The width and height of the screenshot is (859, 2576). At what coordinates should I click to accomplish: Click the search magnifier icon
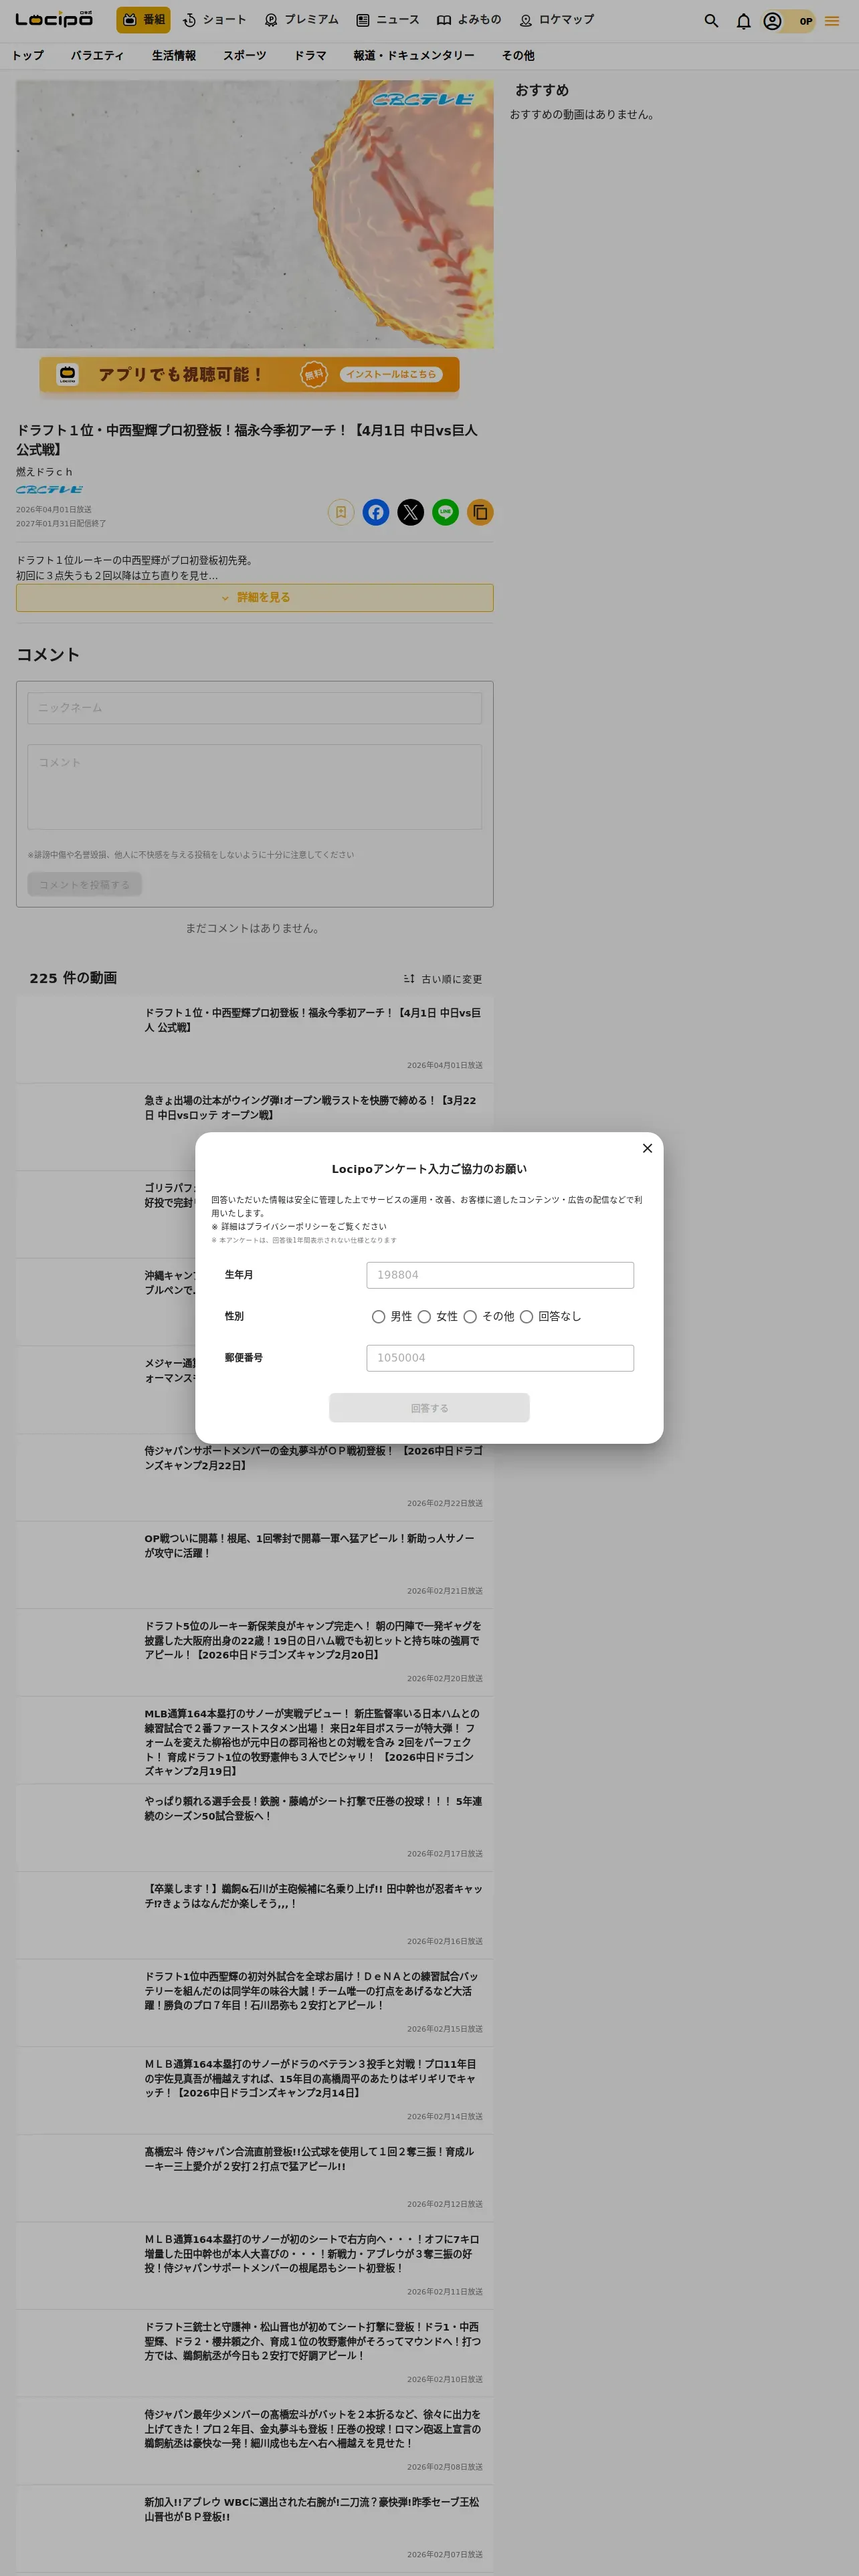click(711, 21)
